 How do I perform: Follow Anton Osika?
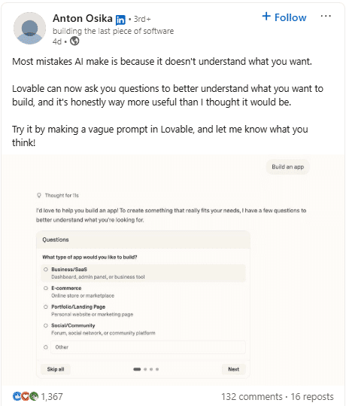pos(284,17)
